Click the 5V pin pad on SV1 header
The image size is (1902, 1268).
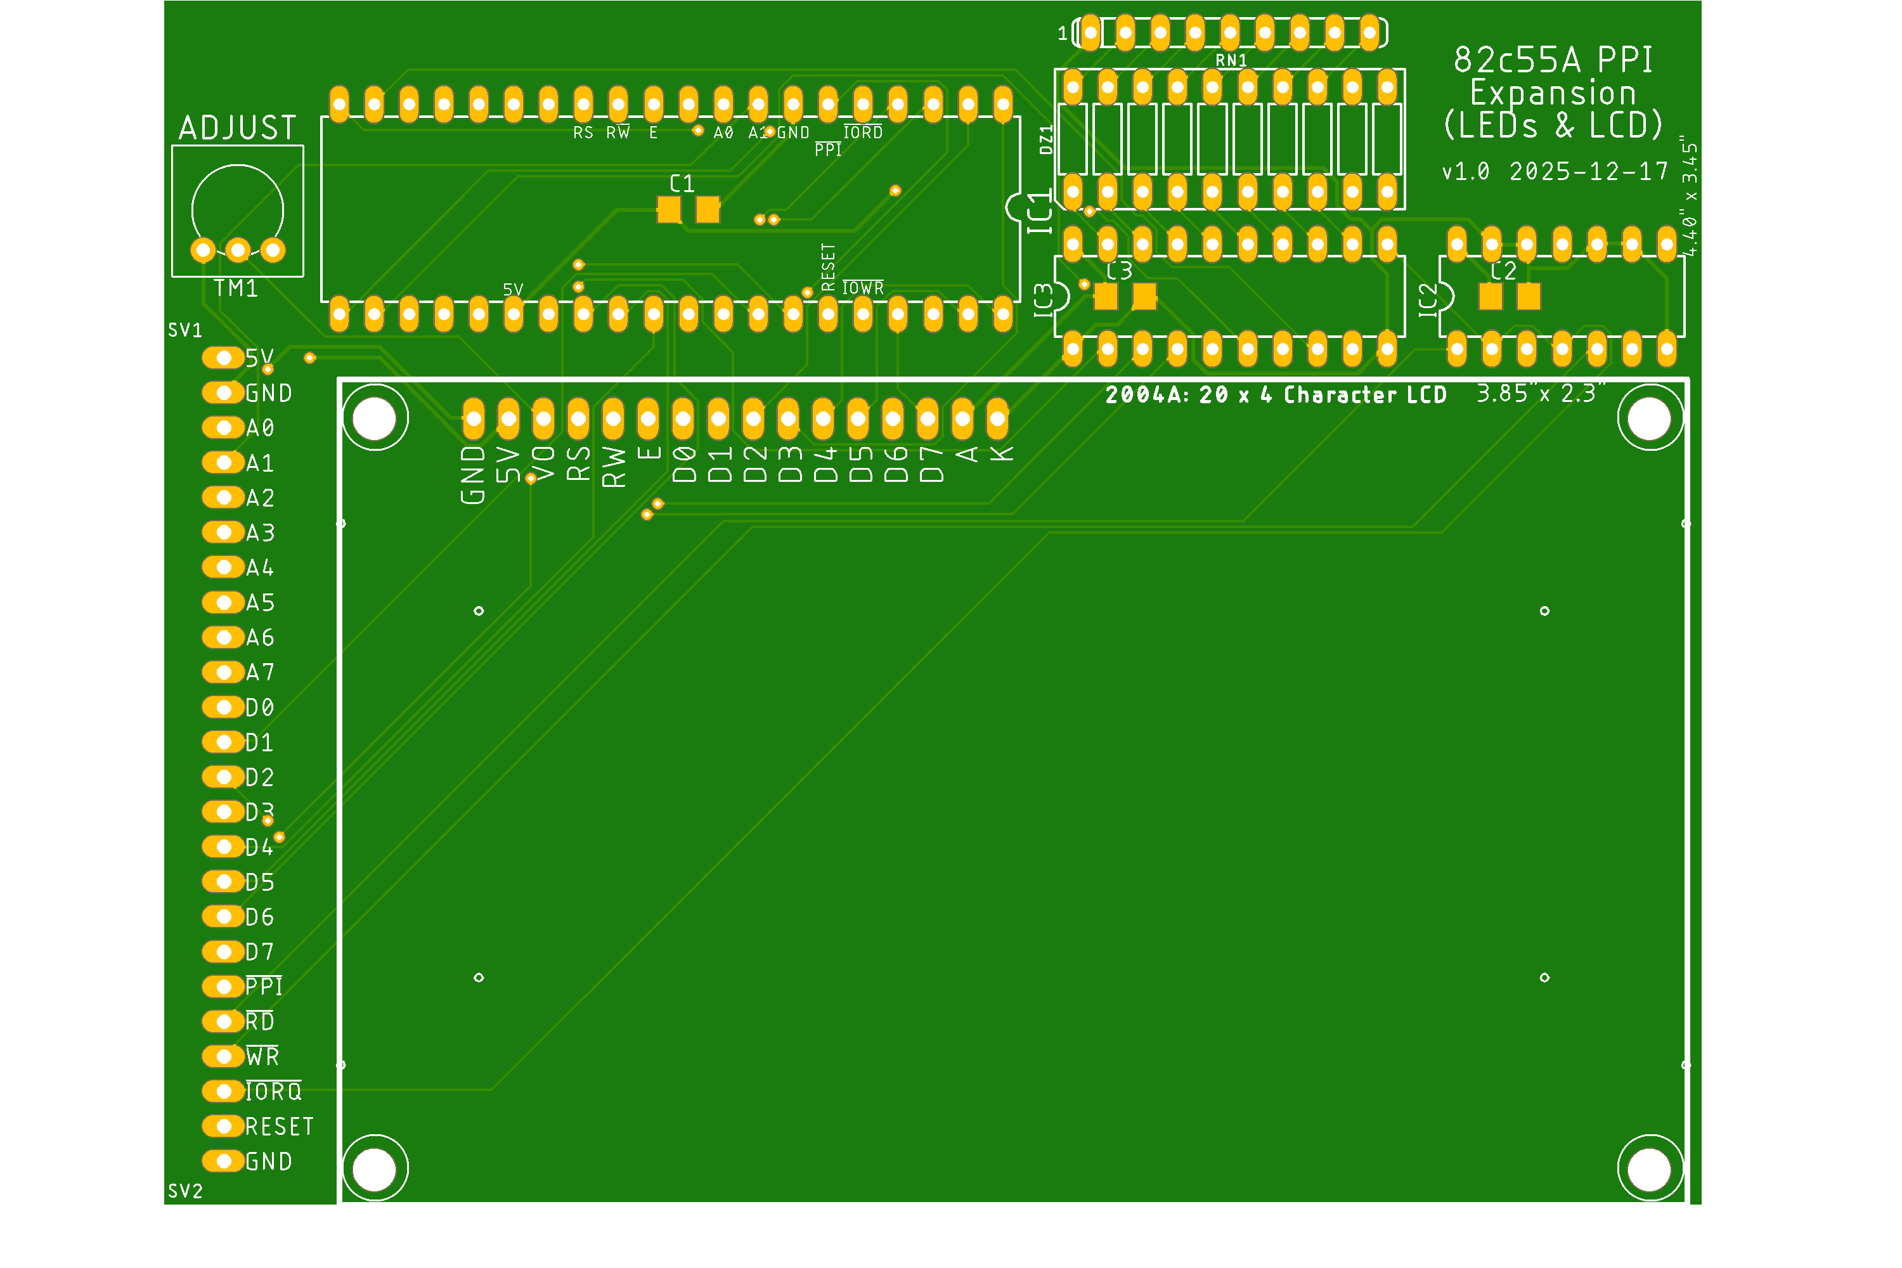coord(223,358)
